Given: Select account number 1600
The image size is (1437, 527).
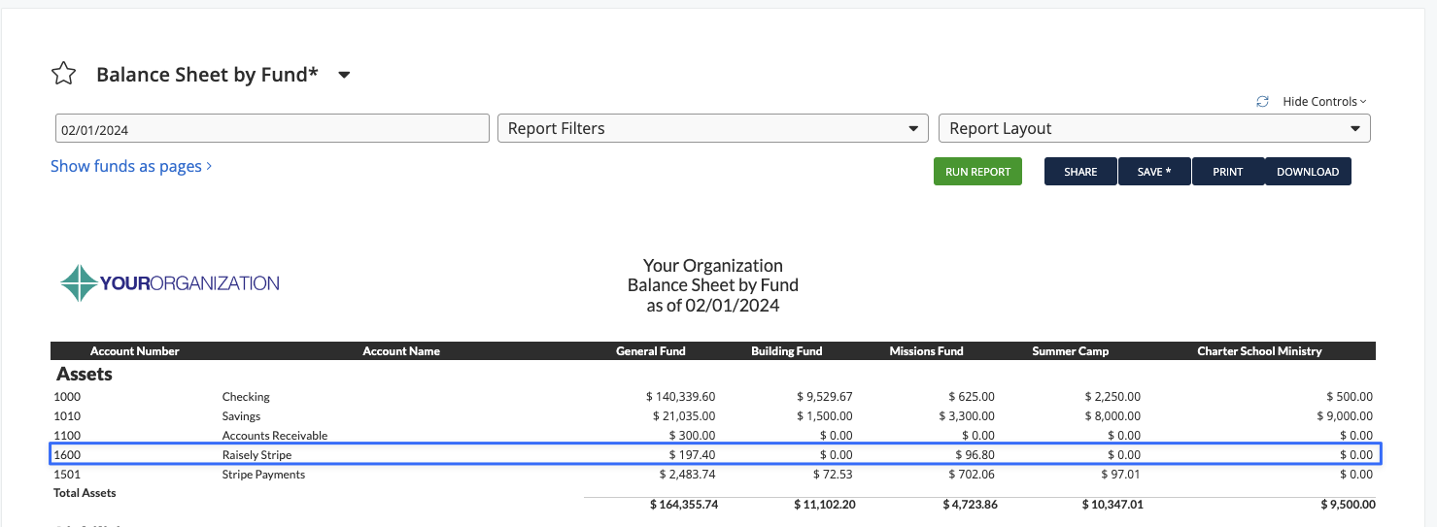Looking at the screenshot, I should [68, 455].
